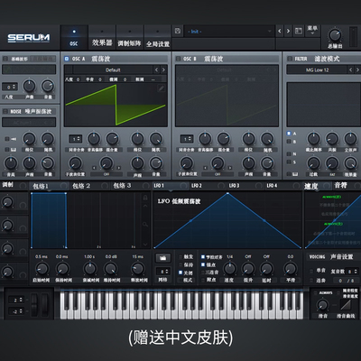Open the - Init - preset dropdown
Screen dimensions: 361x361
(229, 32)
